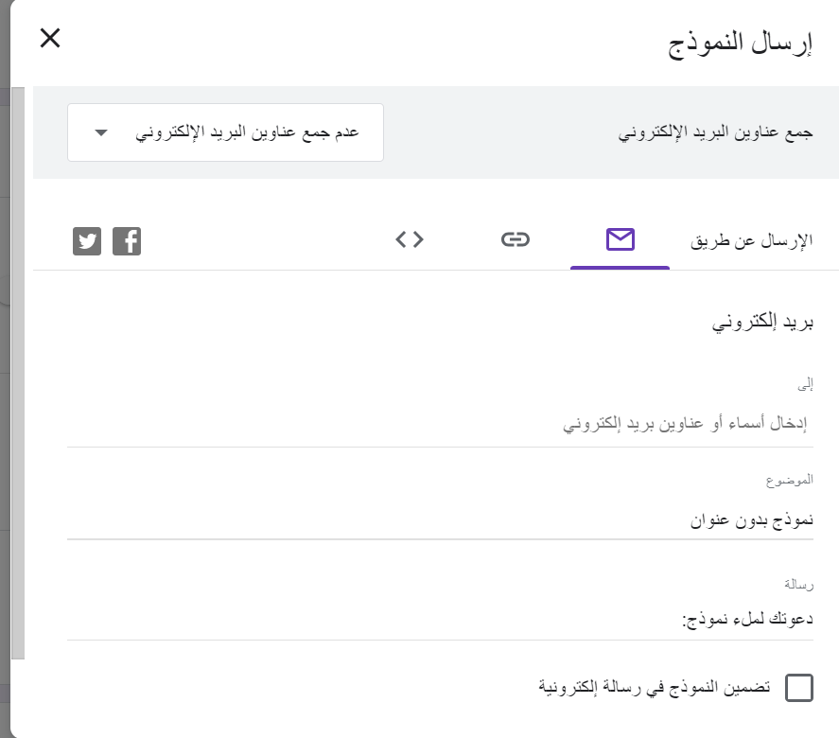Click the dialog's vertical scrollbar

point(17,378)
